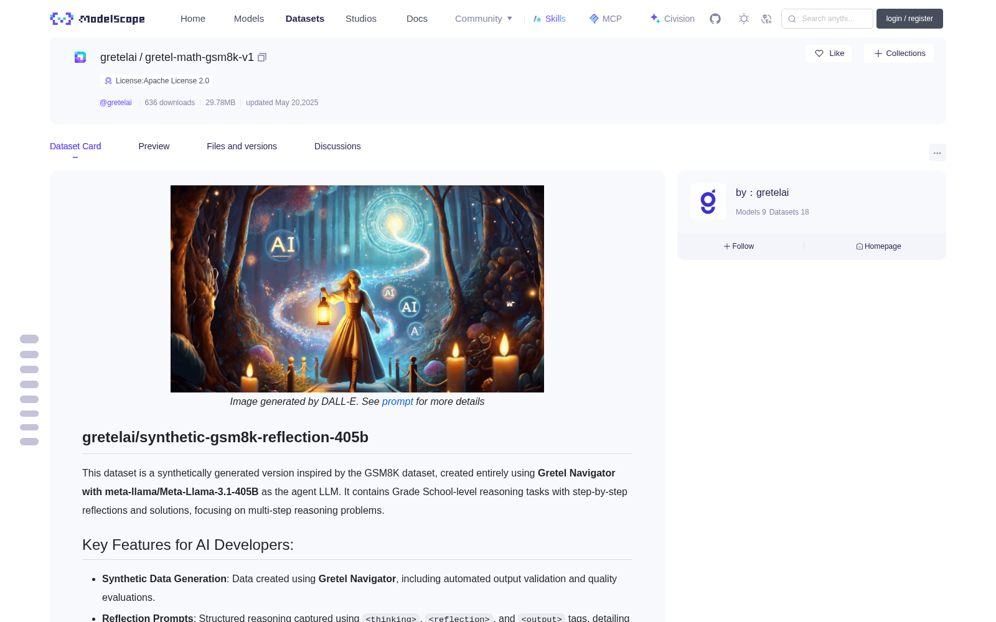Open the Docs page
Image resolution: width=996 pixels, height=622 pixels.
[417, 19]
